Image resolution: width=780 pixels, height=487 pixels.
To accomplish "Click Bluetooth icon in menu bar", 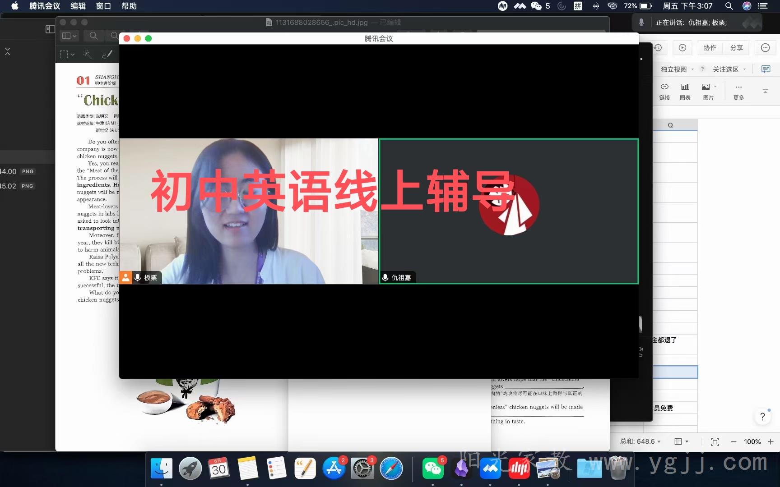I will (596, 6).
